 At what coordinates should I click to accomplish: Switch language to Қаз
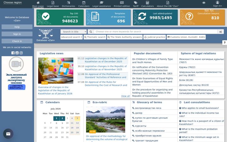click(x=207, y=10)
